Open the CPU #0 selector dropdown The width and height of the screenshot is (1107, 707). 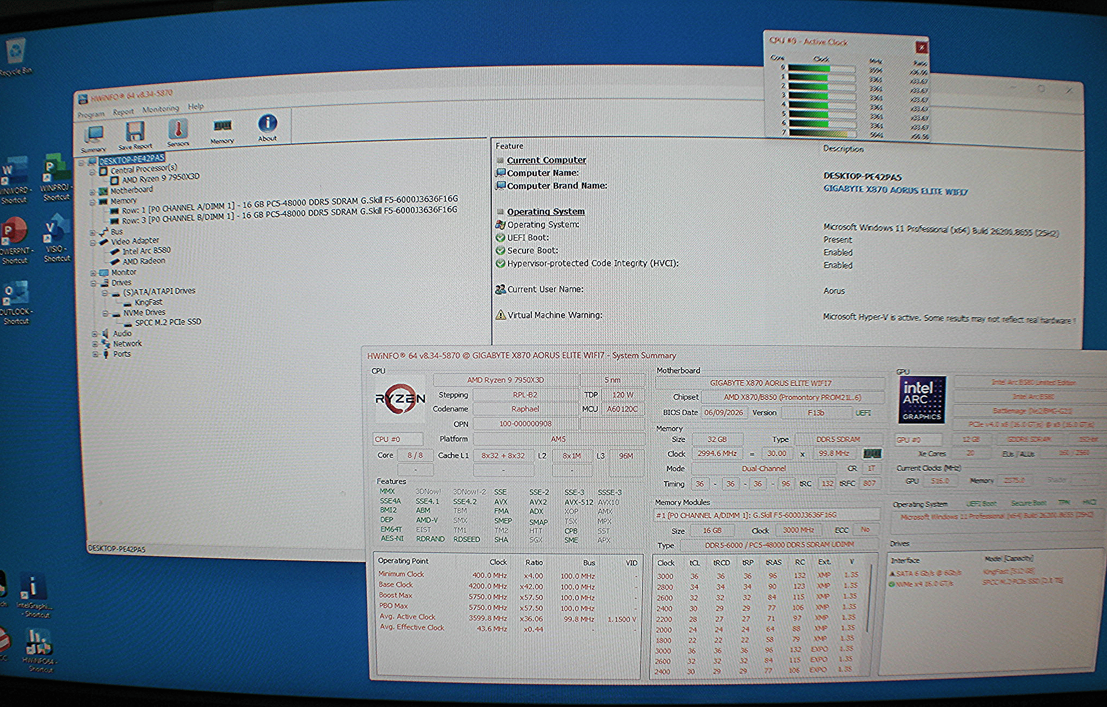point(397,439)
